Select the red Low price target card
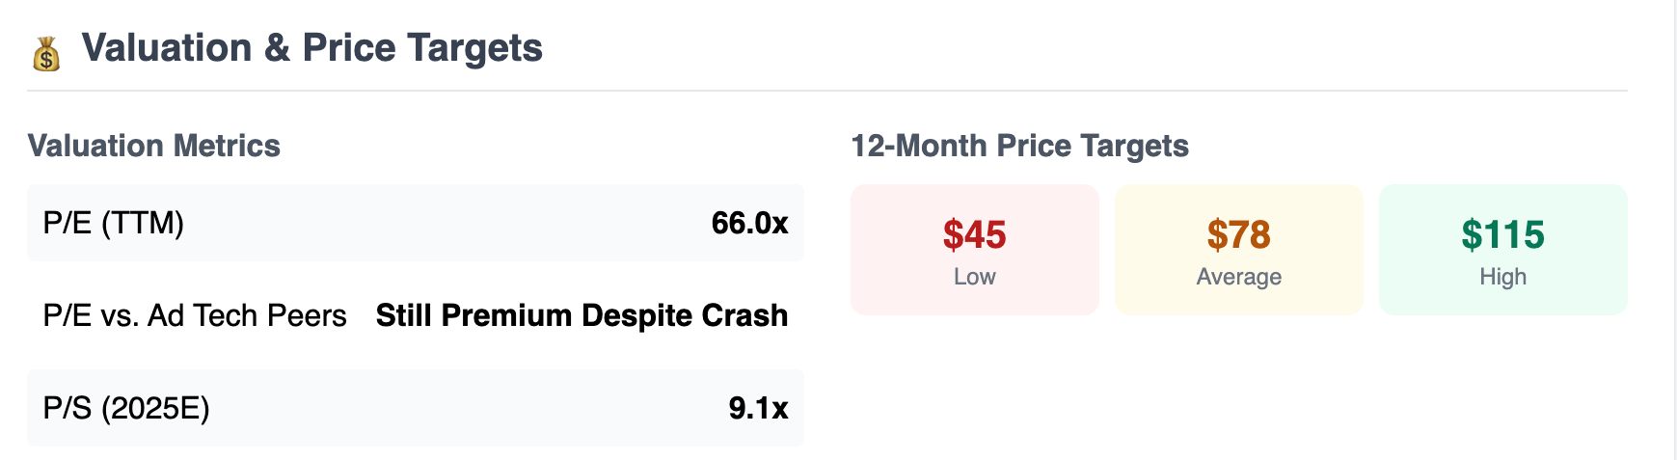Screen dimensions: 1677x460 pos(975,250)
